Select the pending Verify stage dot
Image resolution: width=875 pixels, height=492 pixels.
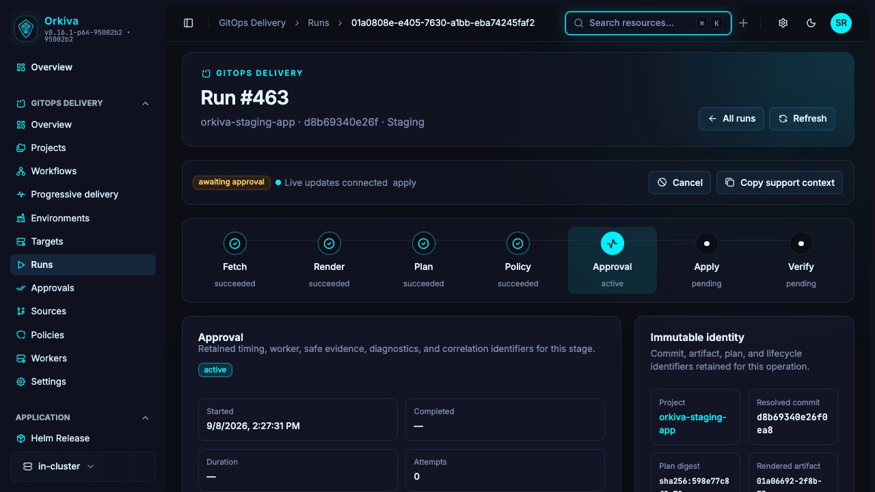pyautogui.click(x=801, y=243)
